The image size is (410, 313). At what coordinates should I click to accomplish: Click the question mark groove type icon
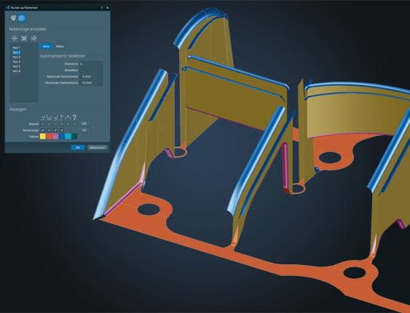tap(74, 118)
